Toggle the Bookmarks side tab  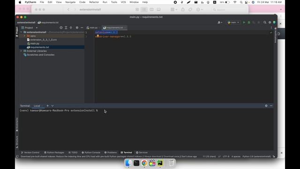(17, 124)
